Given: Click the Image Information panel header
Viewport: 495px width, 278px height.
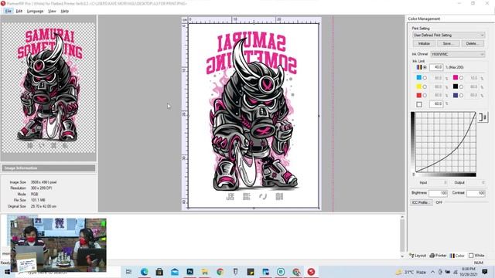Looking at the screenshot, I should (x=49, y=168).
